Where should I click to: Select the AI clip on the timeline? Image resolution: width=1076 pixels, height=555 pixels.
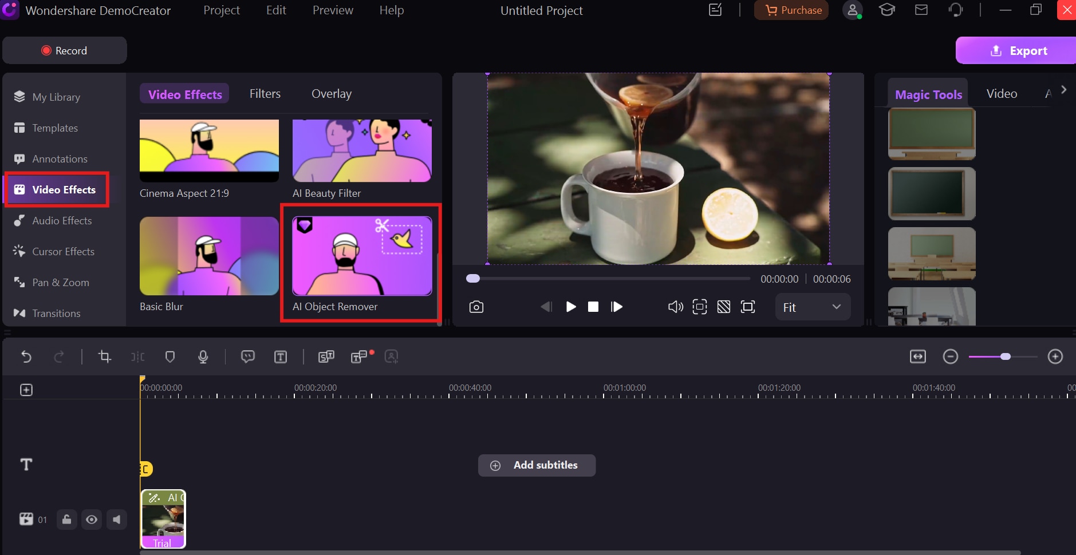(x=163, y=520)
